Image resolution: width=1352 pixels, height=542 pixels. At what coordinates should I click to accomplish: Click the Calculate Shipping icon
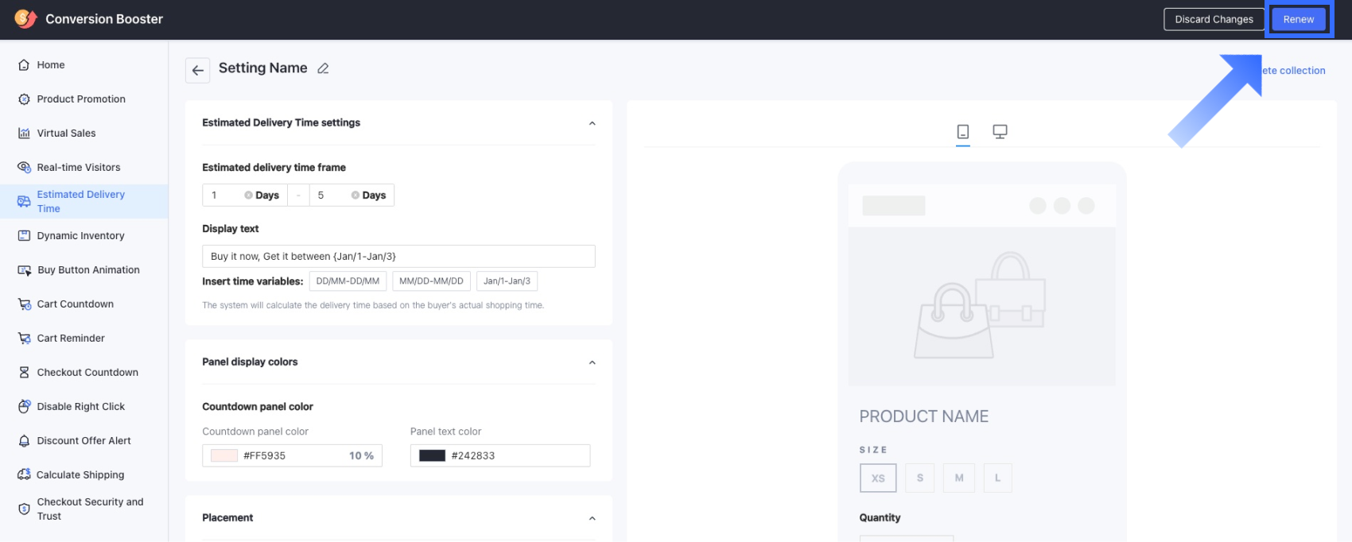pos(24,474)
